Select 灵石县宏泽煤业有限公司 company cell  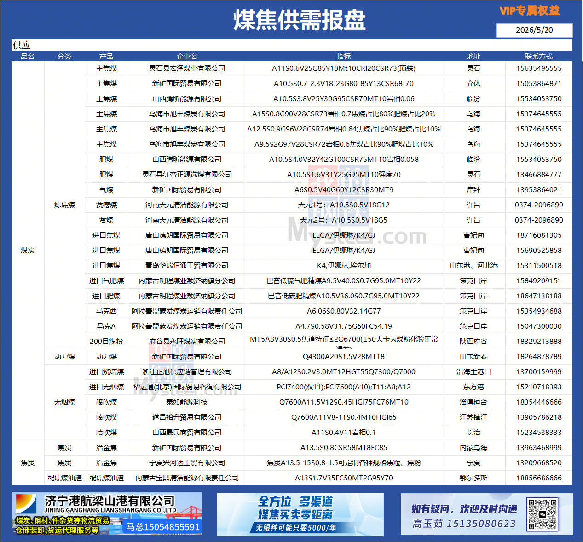tap(187, 68)
